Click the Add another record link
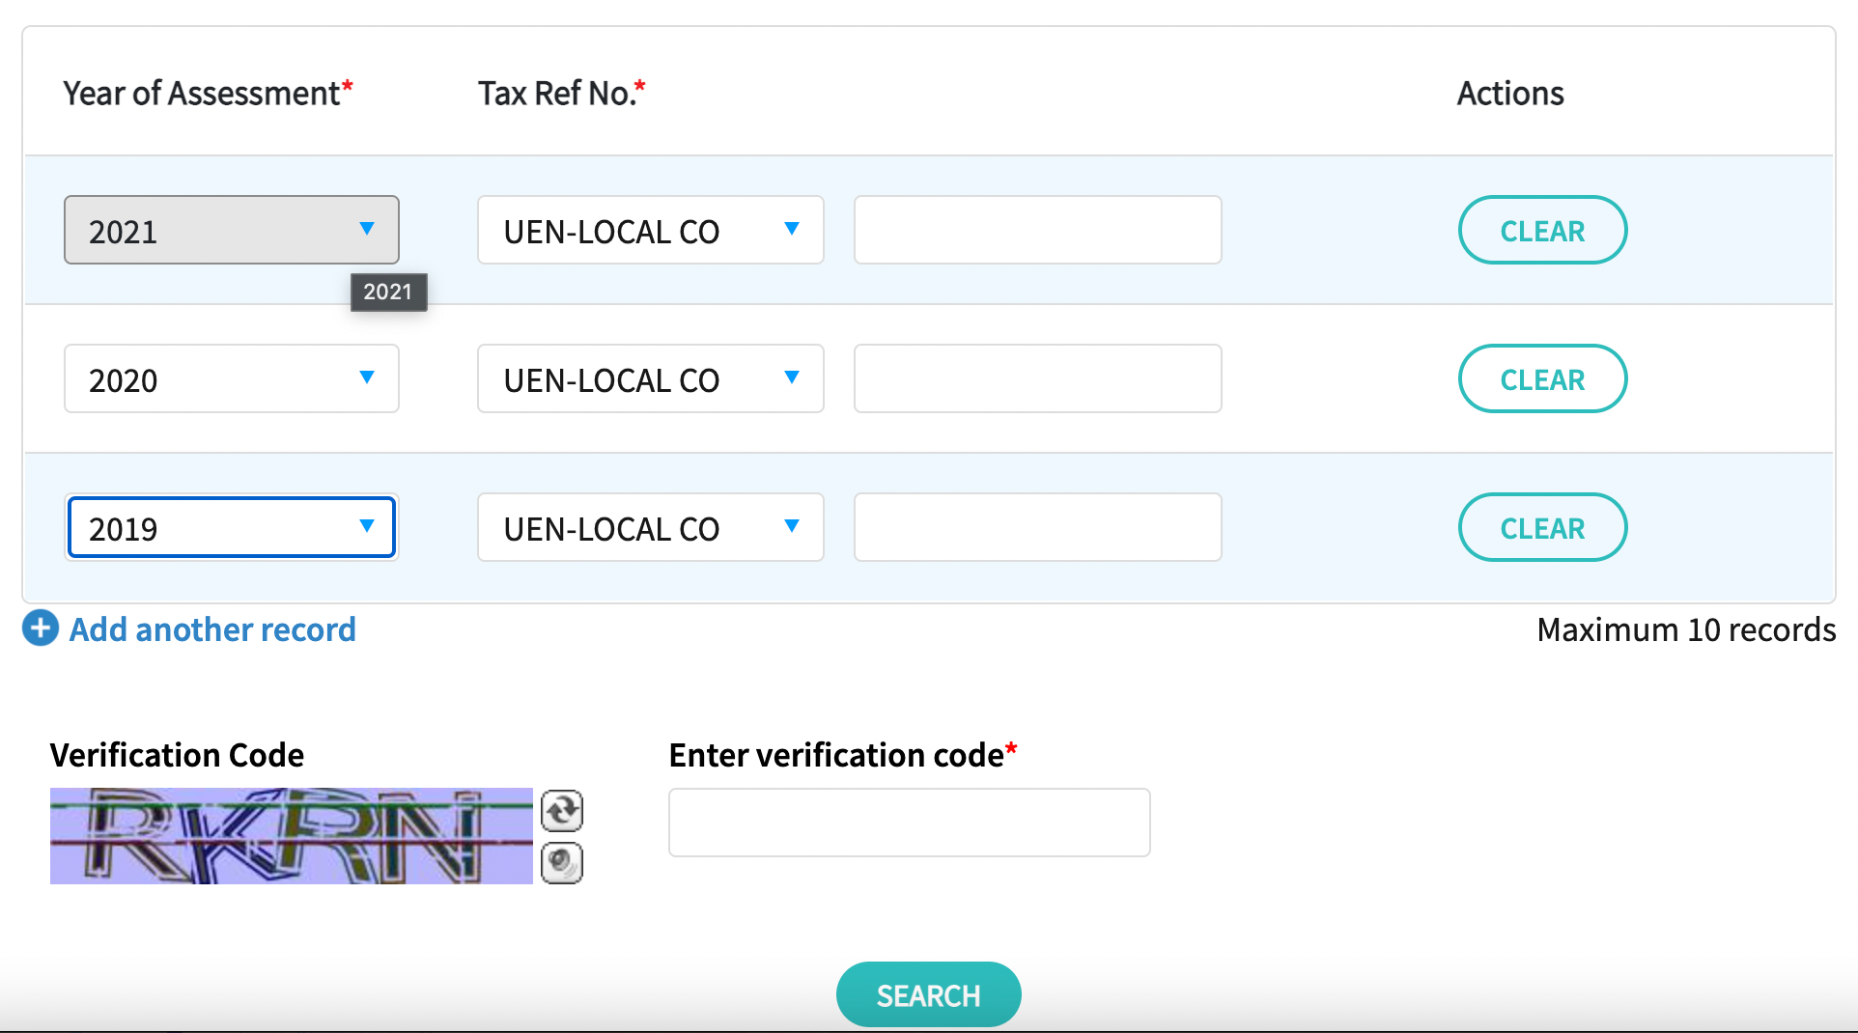Viewport: 1858px width, 1033px height. pos(212,629)
